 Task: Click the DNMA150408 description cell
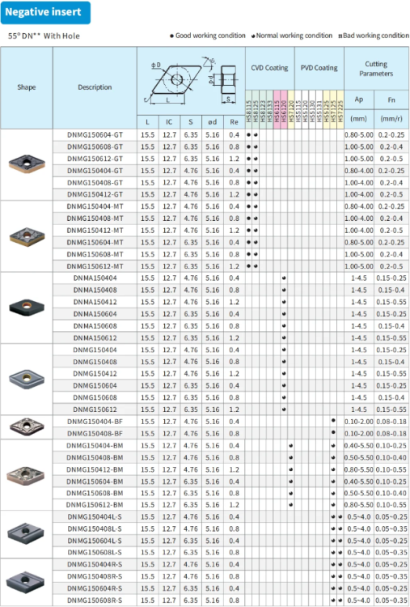pyautogui.click(x=95, y=290)
